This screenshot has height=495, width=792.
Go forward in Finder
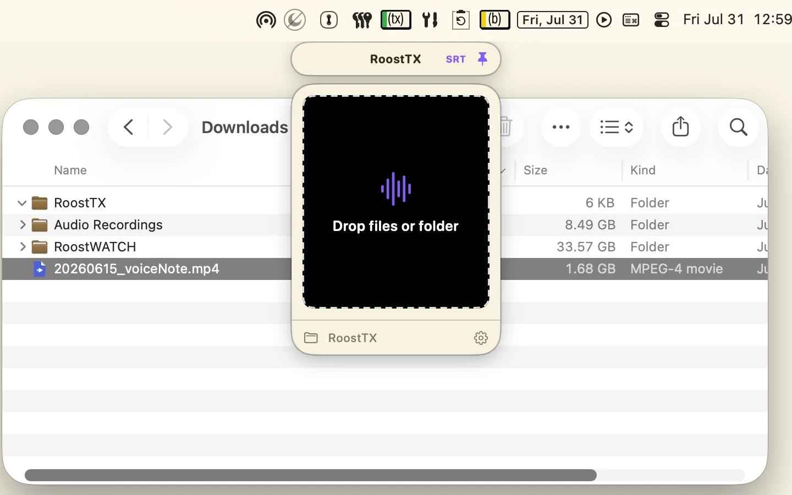(x=168, y=127)
